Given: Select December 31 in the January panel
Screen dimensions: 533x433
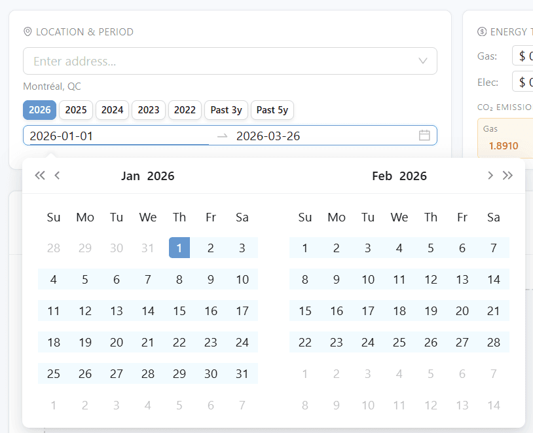Looking at the screenshot, I should coord(148,248).
